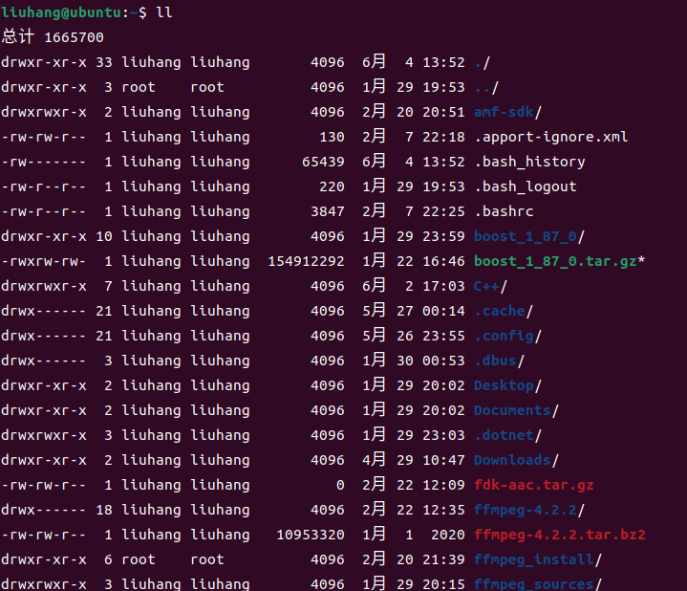Click the ffmpeg-4.2.2/ directory name
687x591 pixels.
pos(529,511)
